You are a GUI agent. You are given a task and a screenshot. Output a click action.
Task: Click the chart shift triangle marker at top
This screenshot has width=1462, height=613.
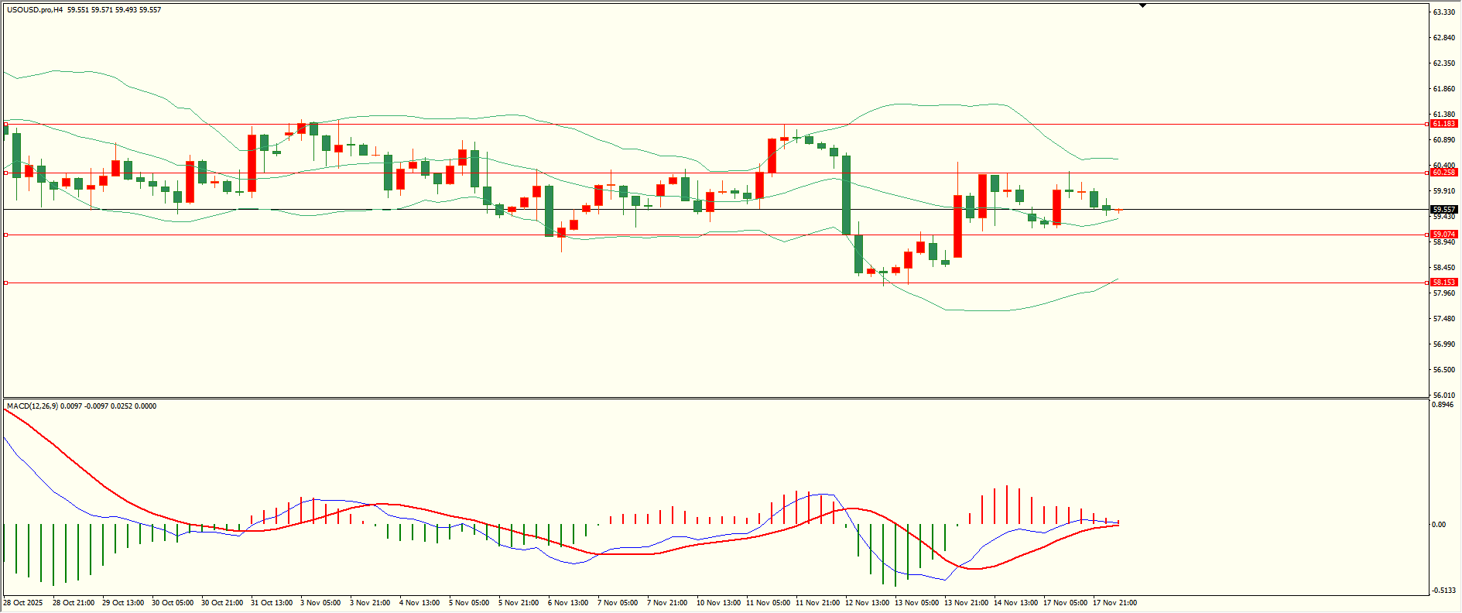[x=1142, y=5]
